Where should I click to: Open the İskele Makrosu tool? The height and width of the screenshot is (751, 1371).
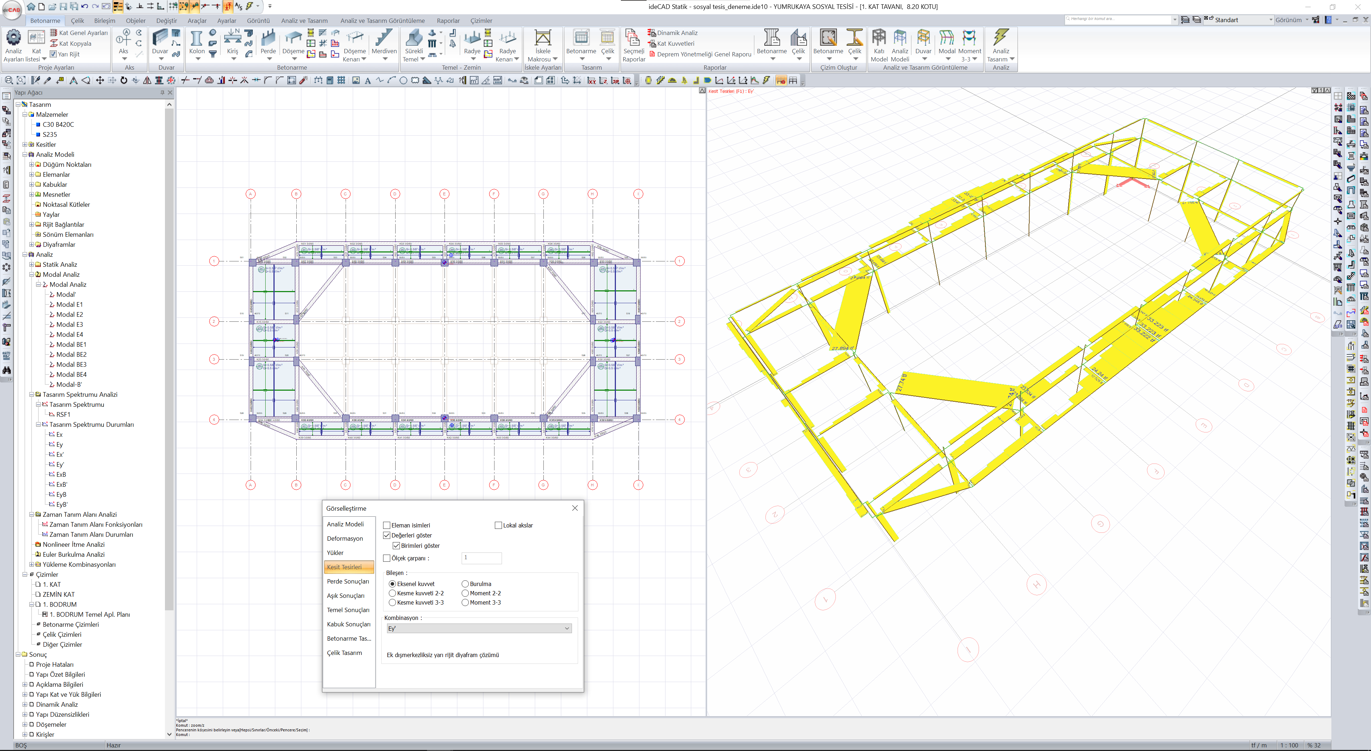point(542,45)
